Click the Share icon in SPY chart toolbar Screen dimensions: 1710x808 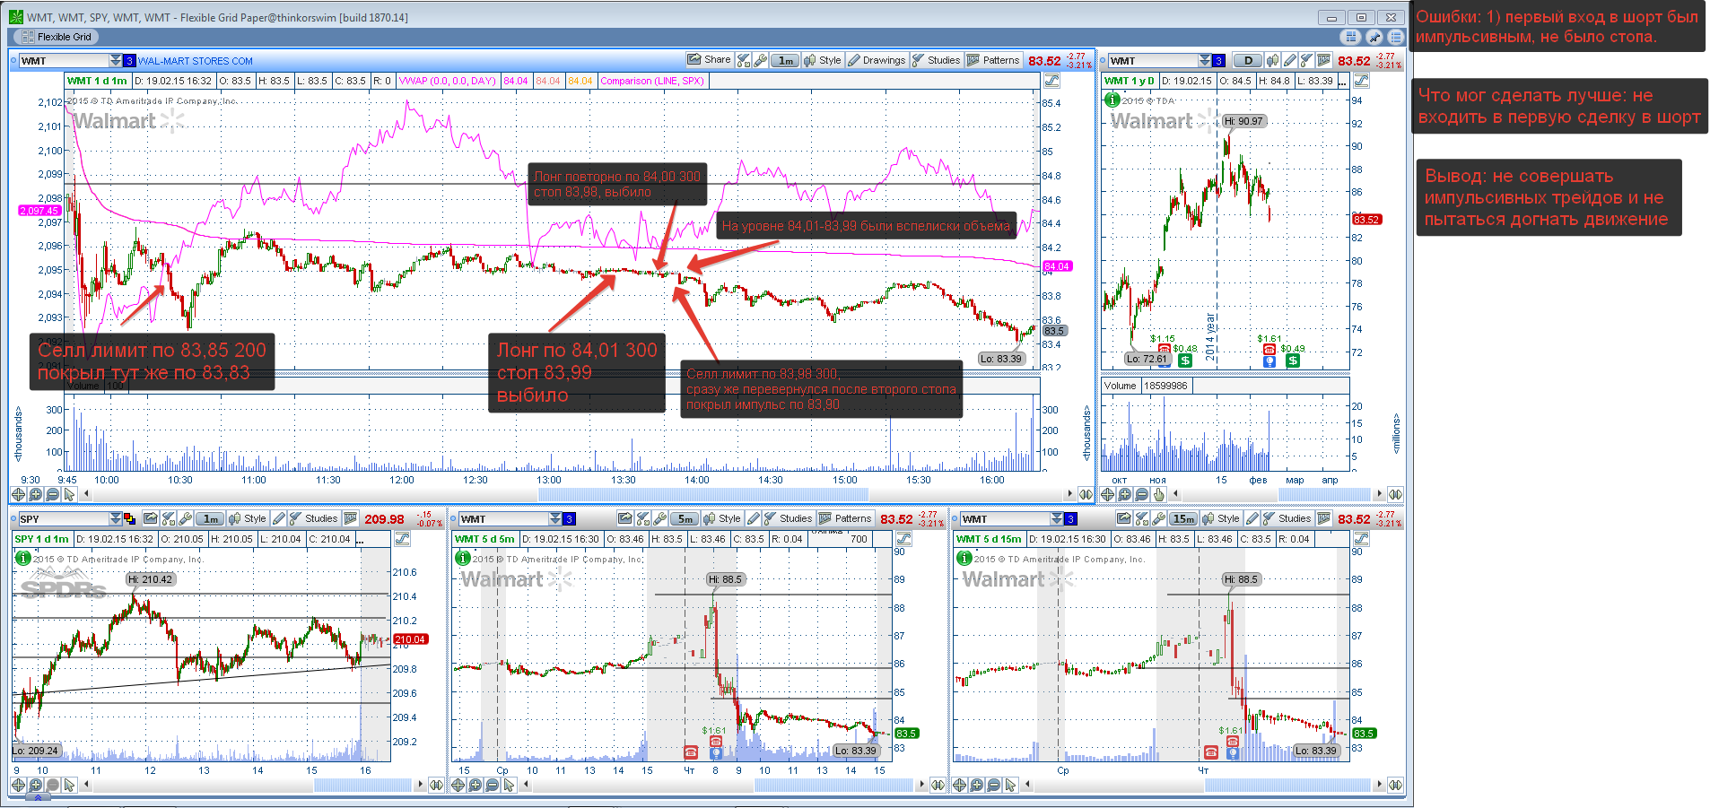point(150,518)
